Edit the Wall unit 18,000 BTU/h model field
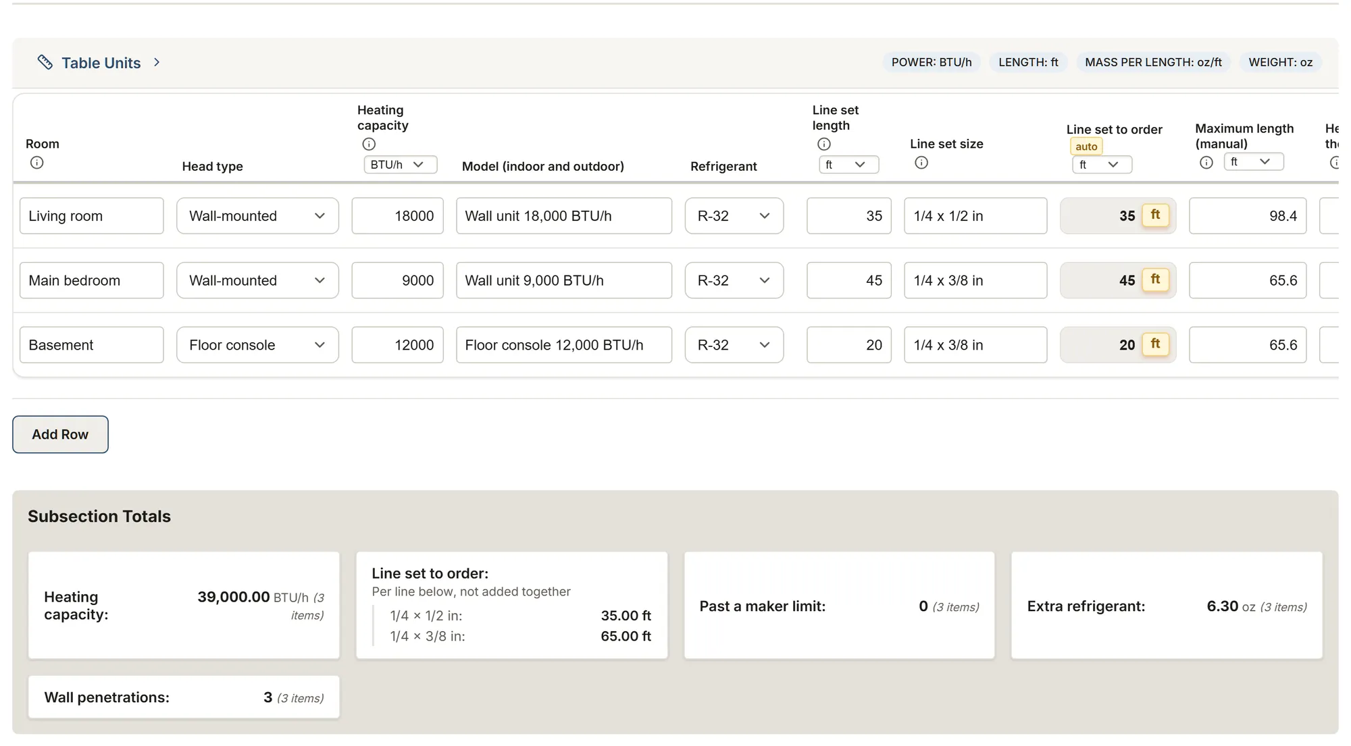This screenshot has height=746, width=1351. pyautogui.click(x=564, y=216)
